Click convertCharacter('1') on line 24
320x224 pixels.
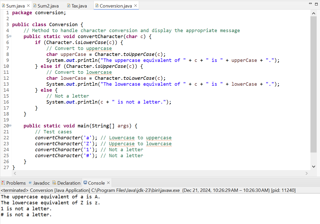(65, 150)
